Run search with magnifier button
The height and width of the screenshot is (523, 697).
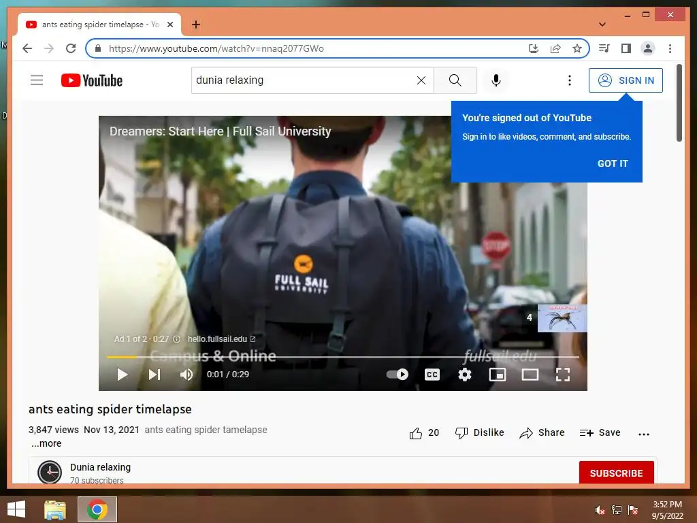(455, 80)
